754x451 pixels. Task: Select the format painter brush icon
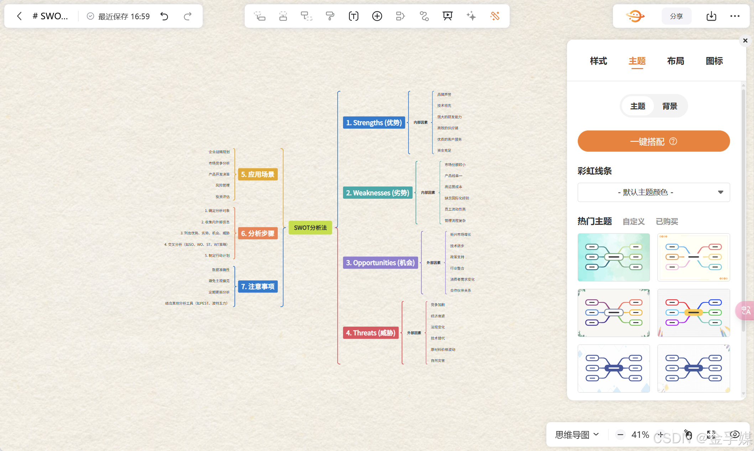[330, 16]
